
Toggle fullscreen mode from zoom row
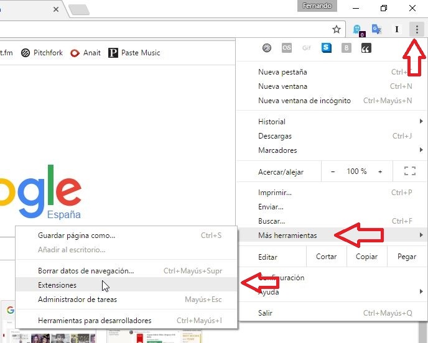[x=409, y=171]
